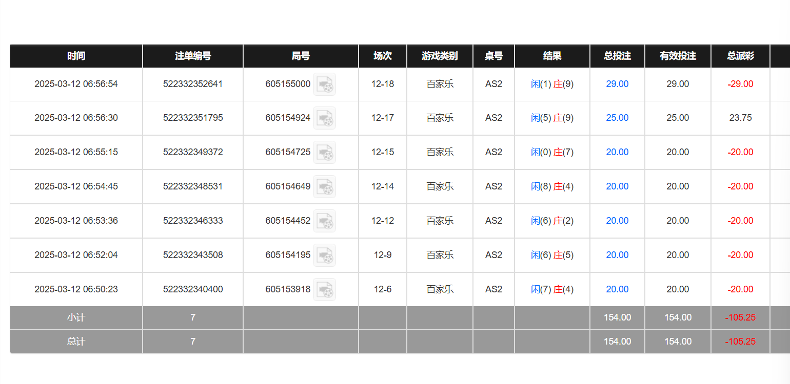
Task: View video replay for round 605154195
Action: [x=324, y=255]
